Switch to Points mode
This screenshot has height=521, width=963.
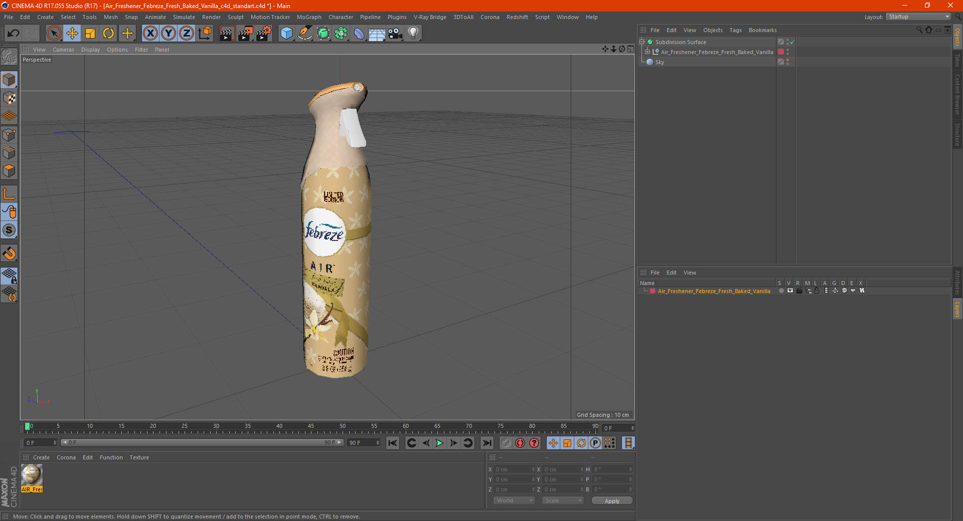point(9,134)
